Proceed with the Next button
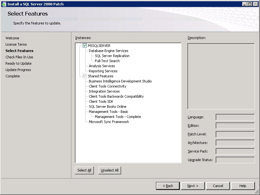 coord(193,186)
